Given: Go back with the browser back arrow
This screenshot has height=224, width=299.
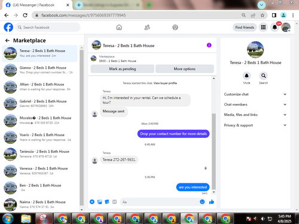Looking at the screenshot, I should pyautogui.click(x=7, y=15).
